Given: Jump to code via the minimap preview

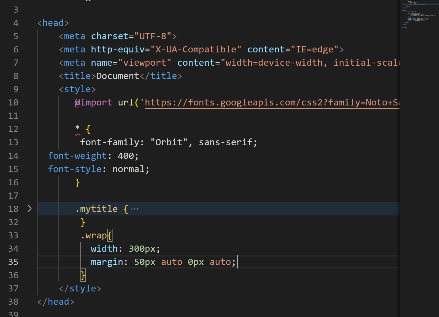Looking at the screenshot, I should (419, 15).
